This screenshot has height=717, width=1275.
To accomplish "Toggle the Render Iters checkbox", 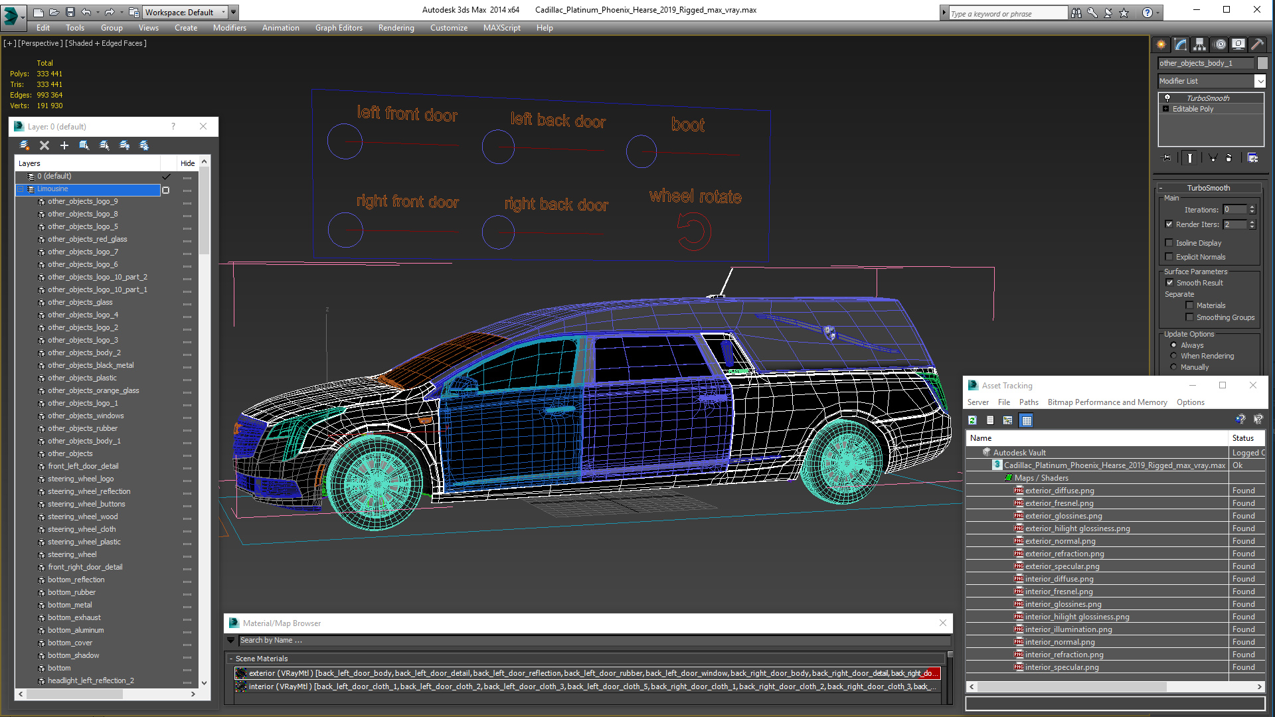I will (1169, 224).
